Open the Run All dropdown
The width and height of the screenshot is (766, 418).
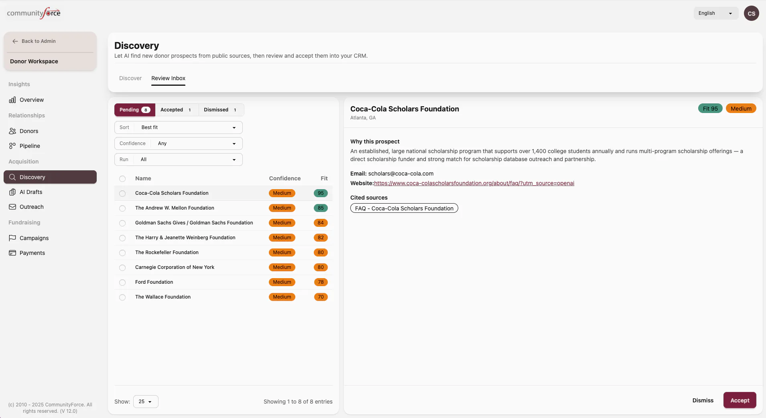click(179, 160)
